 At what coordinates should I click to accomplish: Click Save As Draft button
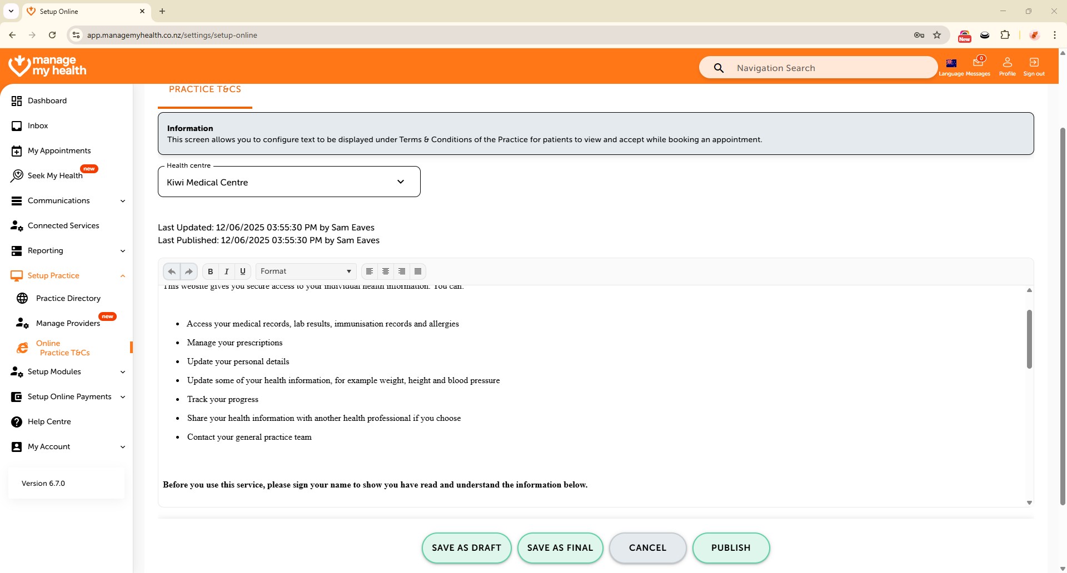pos(466,547)
